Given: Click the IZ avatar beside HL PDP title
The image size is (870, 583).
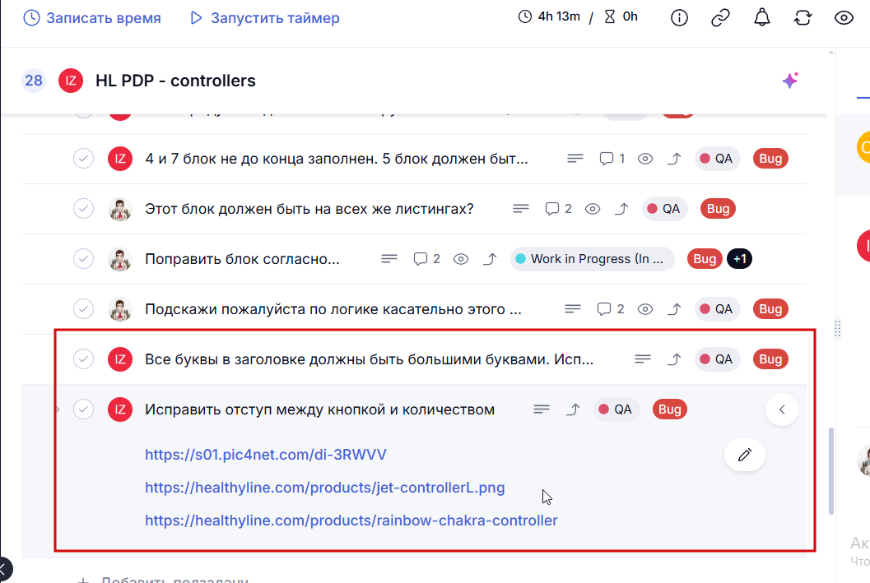Looking at the screenshot, I should [x=71, y=81].
